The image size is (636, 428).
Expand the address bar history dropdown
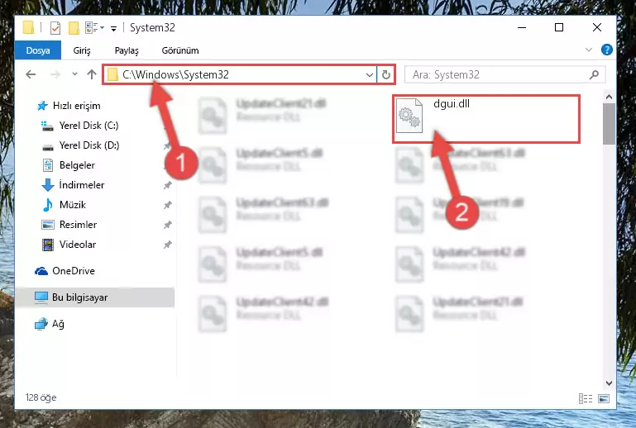point(369,75)
